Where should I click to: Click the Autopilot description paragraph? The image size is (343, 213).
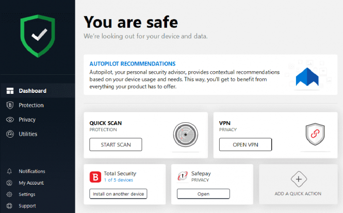(x=185, y=79)
